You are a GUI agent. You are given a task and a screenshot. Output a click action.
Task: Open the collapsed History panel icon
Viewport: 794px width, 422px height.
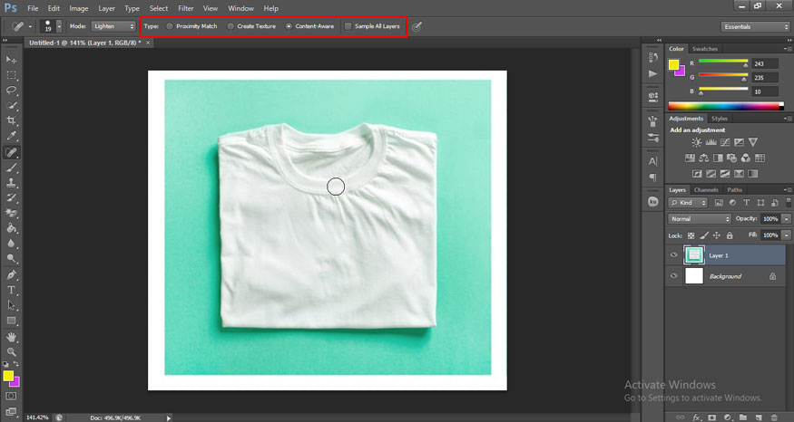pos(653,58)
